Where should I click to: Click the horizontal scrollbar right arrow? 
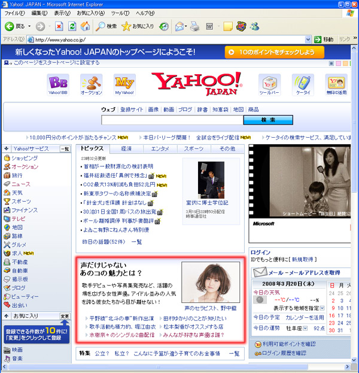[x=348, y=366]
